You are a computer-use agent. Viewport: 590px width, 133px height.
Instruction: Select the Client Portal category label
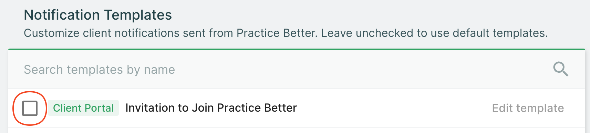83,108
